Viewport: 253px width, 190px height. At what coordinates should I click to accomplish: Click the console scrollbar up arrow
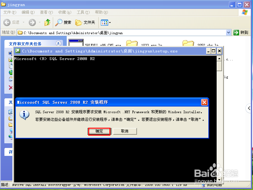(x=219, y=58)
